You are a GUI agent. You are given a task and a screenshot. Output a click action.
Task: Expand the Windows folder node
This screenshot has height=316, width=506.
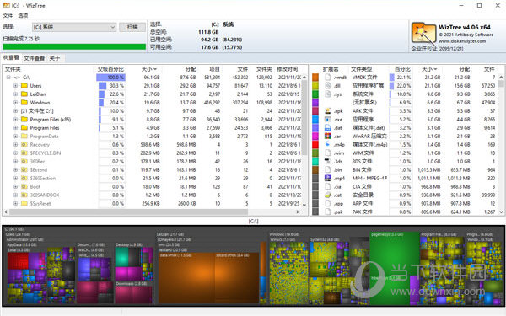click(15, 103)
